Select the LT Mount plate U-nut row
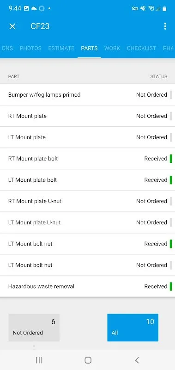Image resolution: width=175 pixels, height=370 pixels. click(x=87, y=222)
